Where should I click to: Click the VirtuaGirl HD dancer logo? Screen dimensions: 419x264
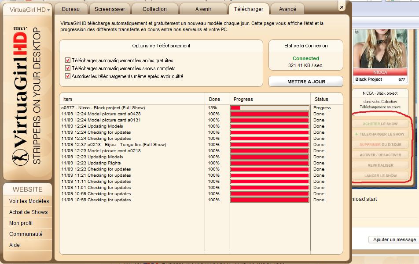(x=20, y=157)
